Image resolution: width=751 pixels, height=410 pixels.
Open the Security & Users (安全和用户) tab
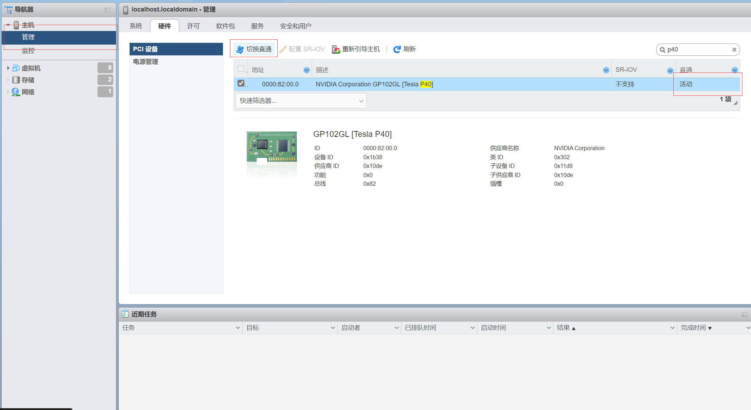(295, 26)
